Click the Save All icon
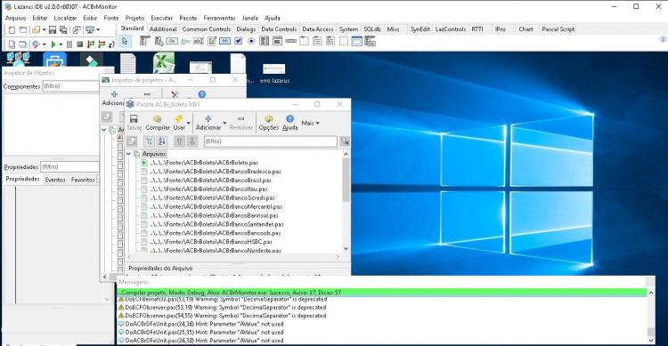This screenshot has height=346, width=668. pyautogui.click(x=63, y=29)
